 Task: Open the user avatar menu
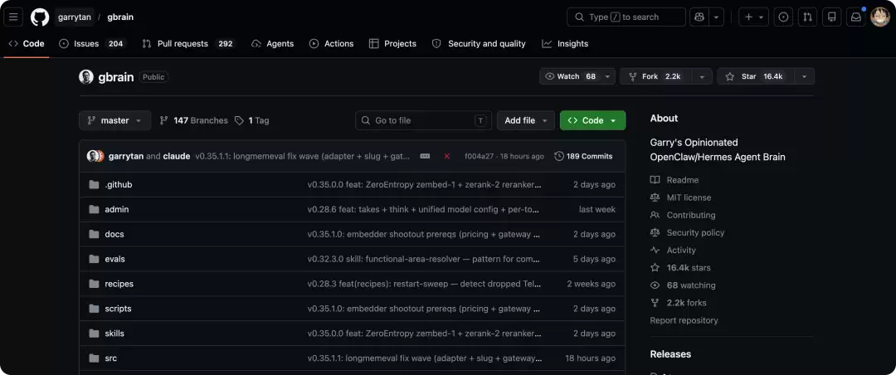coord(880,17)
